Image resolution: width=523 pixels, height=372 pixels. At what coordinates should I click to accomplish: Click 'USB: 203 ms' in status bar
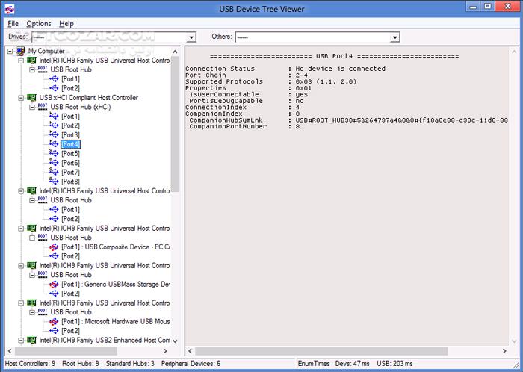[394, 363]
